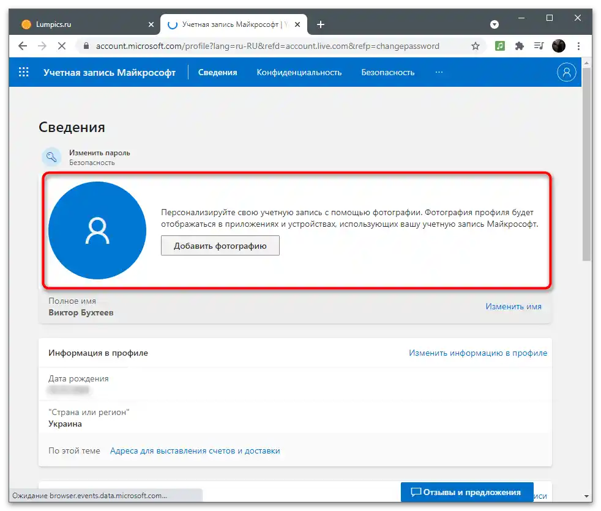Screen dimensions: 601x511
Task: Click the page vertical scrollbar thumb
Action: (x=586, y=164)
